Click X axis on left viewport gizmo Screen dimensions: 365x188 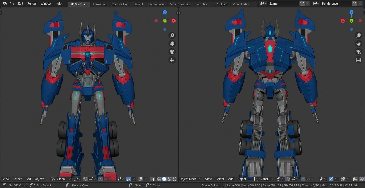pyautogui.click(x=174, y=21)
